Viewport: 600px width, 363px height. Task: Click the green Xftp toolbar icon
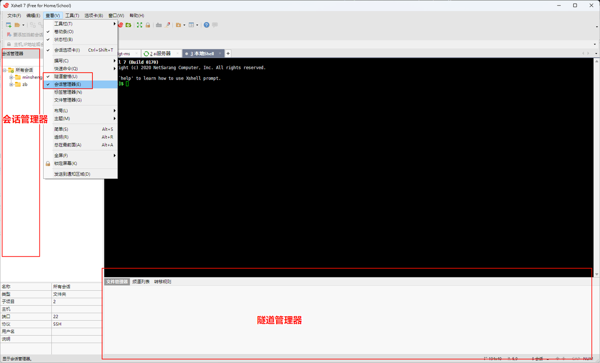pos(128,25)
